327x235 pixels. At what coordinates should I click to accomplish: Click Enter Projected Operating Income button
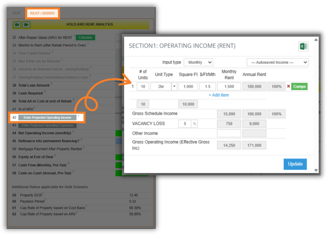pos(47,117)
